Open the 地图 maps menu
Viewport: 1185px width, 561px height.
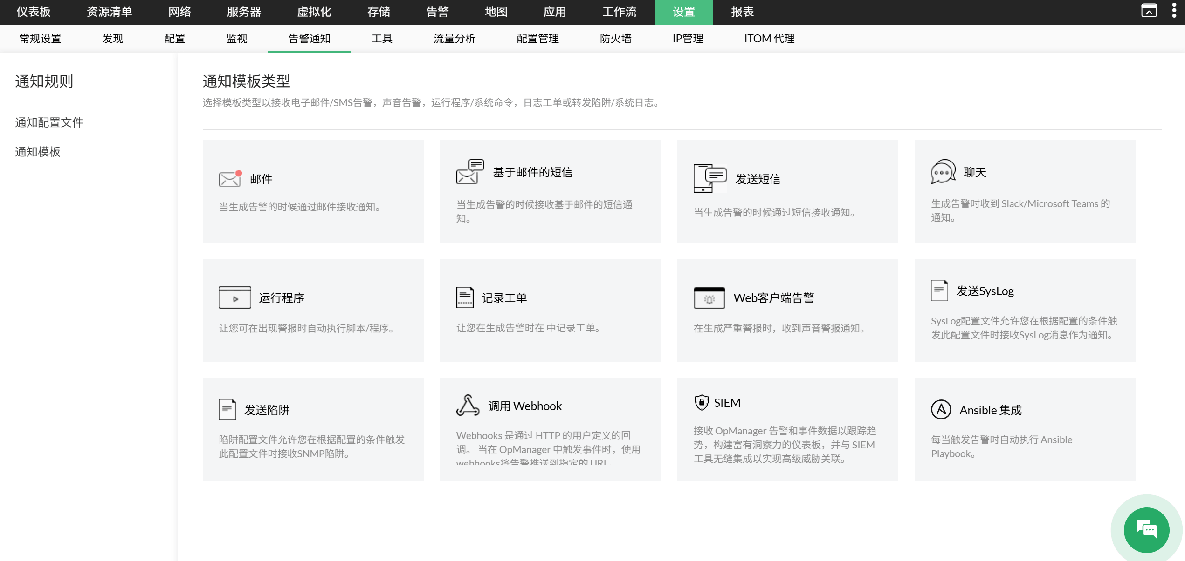(x=496, y=12)
